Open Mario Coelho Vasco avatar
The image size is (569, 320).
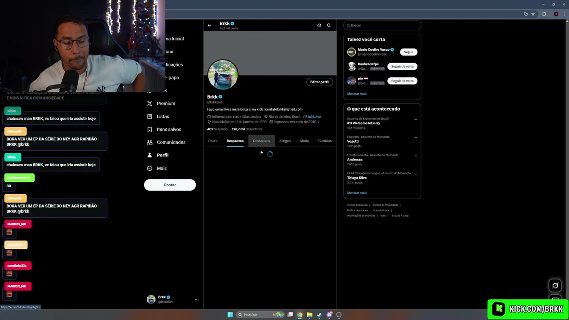[352, 52]
